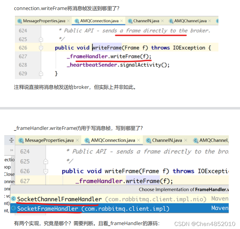Screen dimensions: 240x229
Task: Close MessageProperties.java tab in upper editor
Action: pyautogui.click(x=68, y=21)
